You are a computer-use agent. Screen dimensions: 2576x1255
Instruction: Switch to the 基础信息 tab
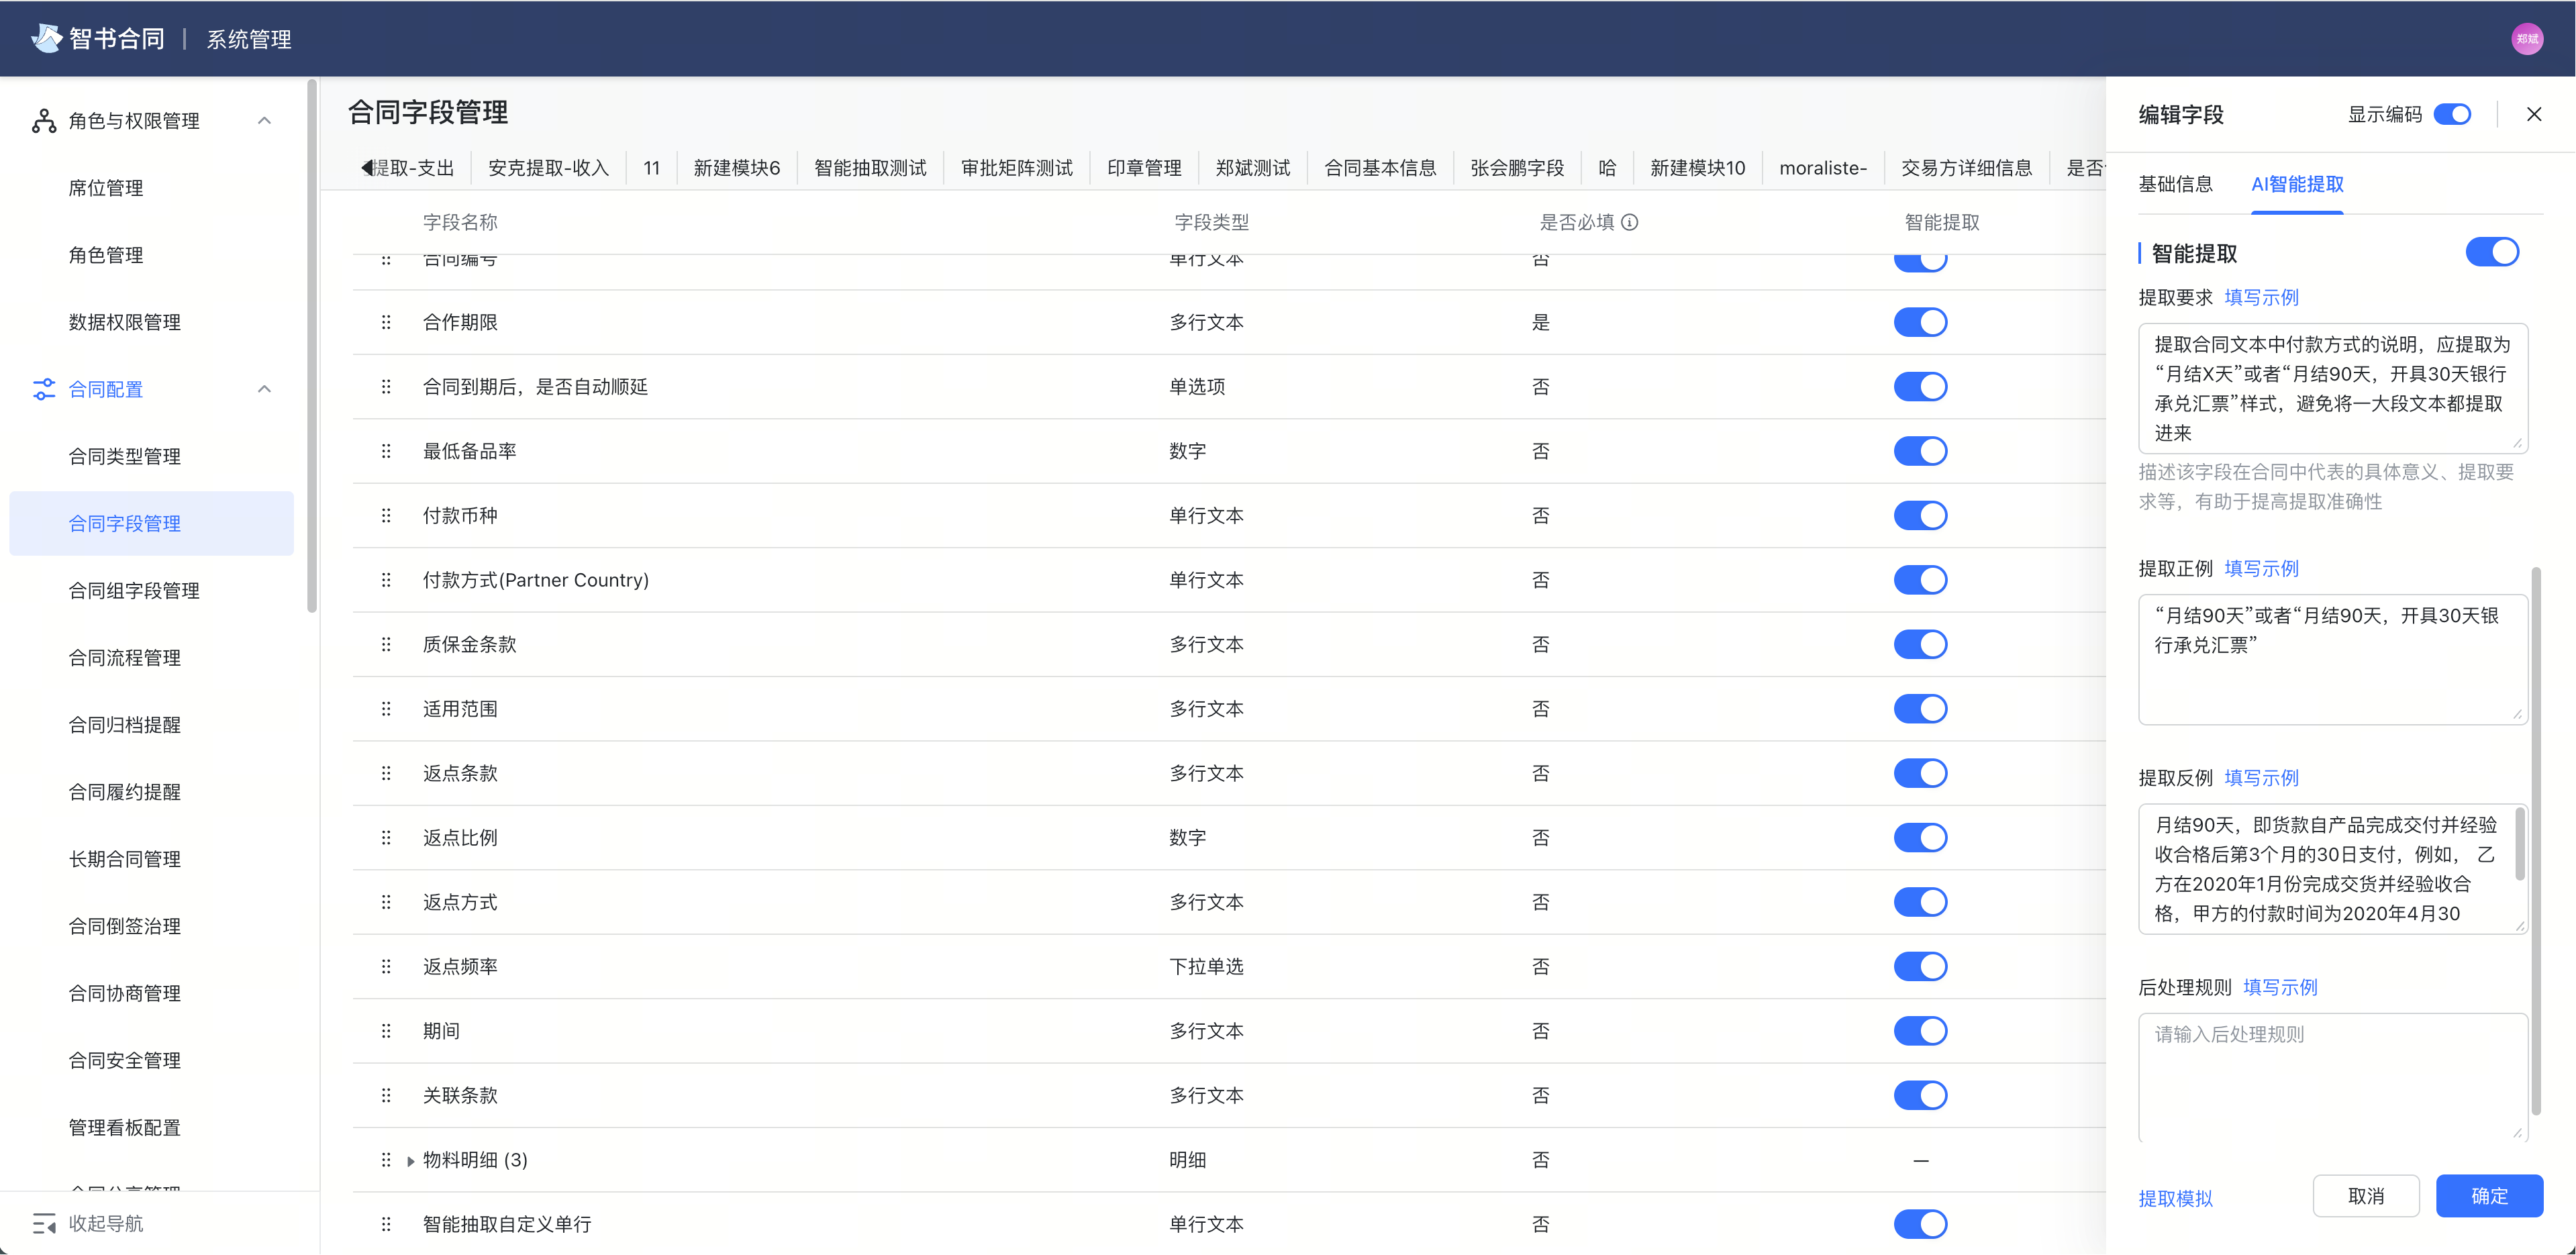2175,184
